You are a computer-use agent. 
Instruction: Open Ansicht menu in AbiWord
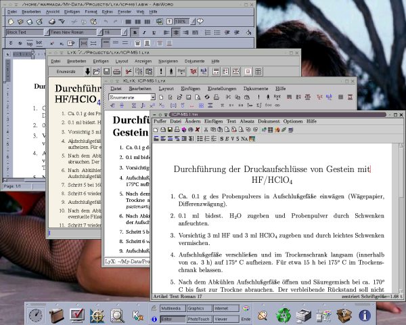click(x=53, y=12)
